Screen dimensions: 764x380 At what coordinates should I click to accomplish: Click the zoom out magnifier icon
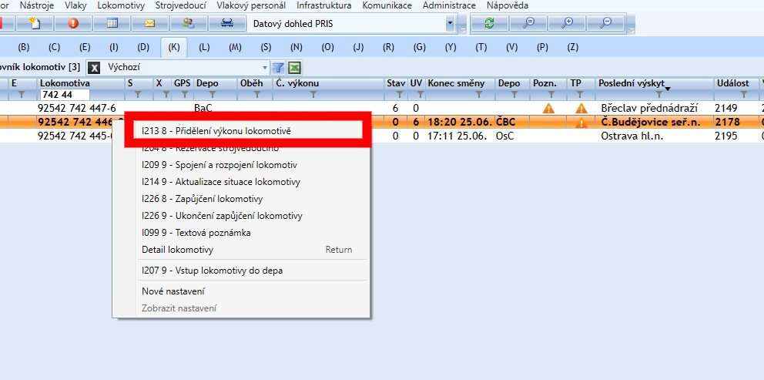(x=607, y=23)
